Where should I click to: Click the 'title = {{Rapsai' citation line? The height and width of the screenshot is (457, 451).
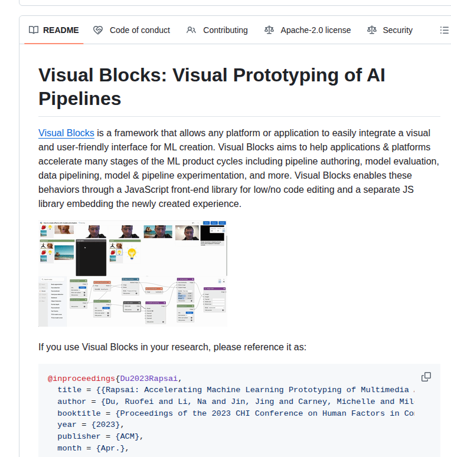click(x=236, y=390)
